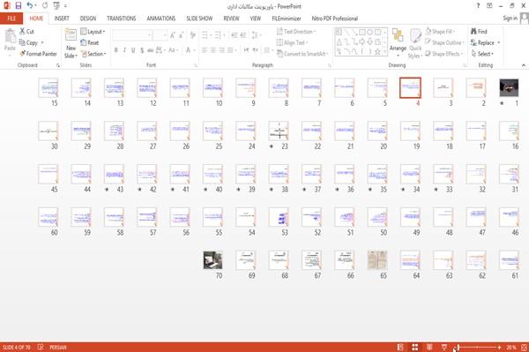Fit slide to current window
The height and width of the screenshot is (352, 529).
coord(524,348)
